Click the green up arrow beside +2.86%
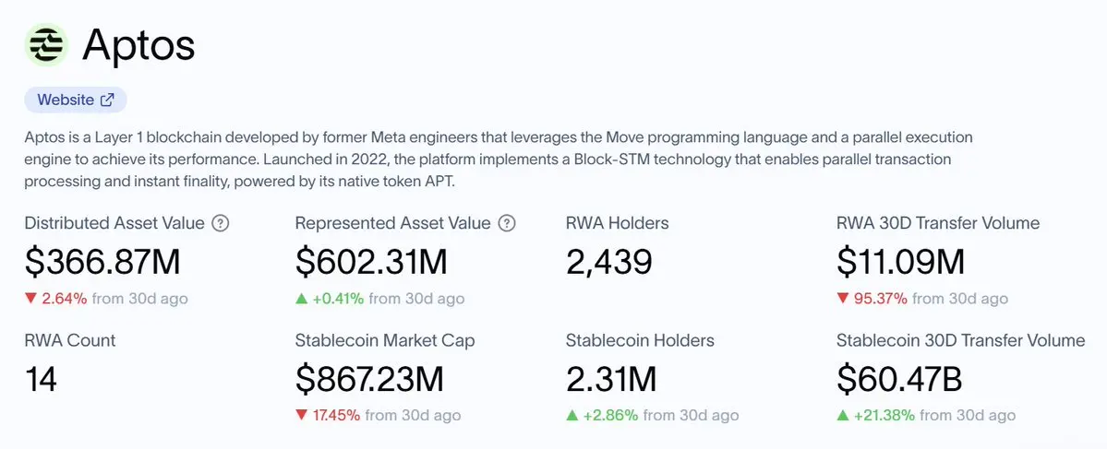 (572, 416)
